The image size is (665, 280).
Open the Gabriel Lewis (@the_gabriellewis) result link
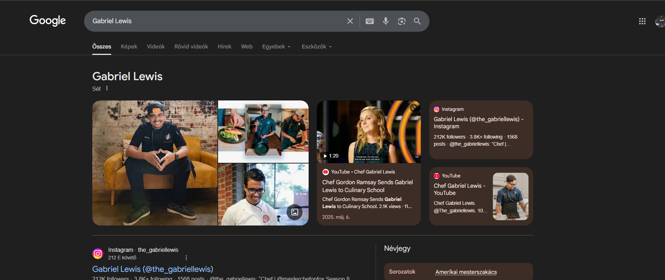[153, 269]
